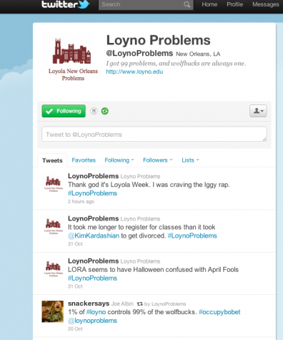The image size is (283, 340).
Task: Expand the Following tab dropdown
Action: point(119,160)
